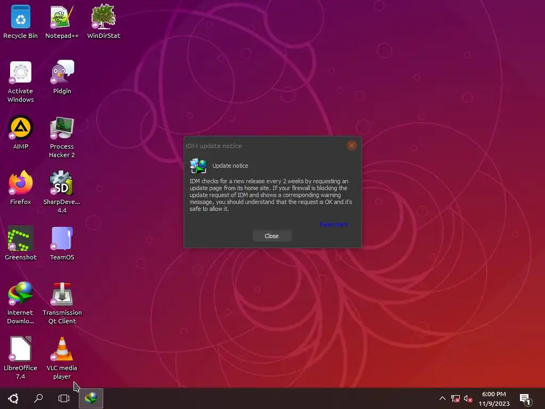Show hidden tray icons chevron
Viewport: 545px width, 409px height.
click(x=442, y=398)
